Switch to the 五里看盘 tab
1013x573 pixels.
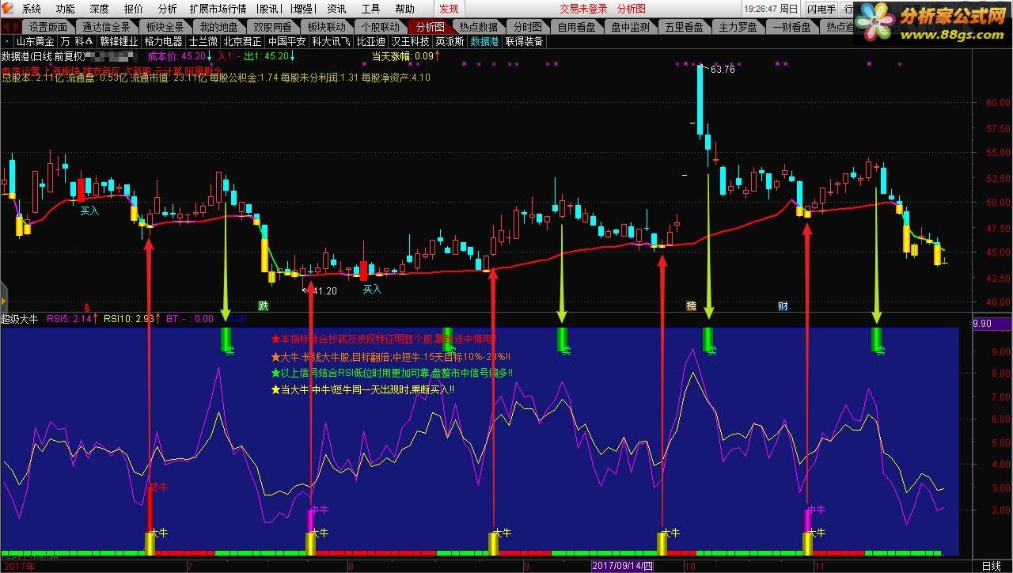(x=684, y=26)
